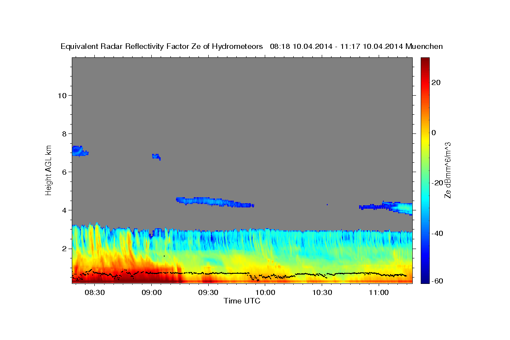
Task: Click the '10:30' time tick label
Action: [x=322, y=293]
